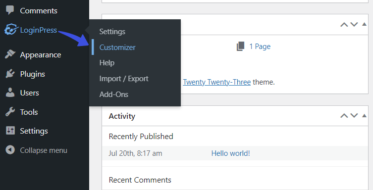The height and width of the screenshot is (190, 373).
Task: Click the Users person icon
Action: click(10, 93)
